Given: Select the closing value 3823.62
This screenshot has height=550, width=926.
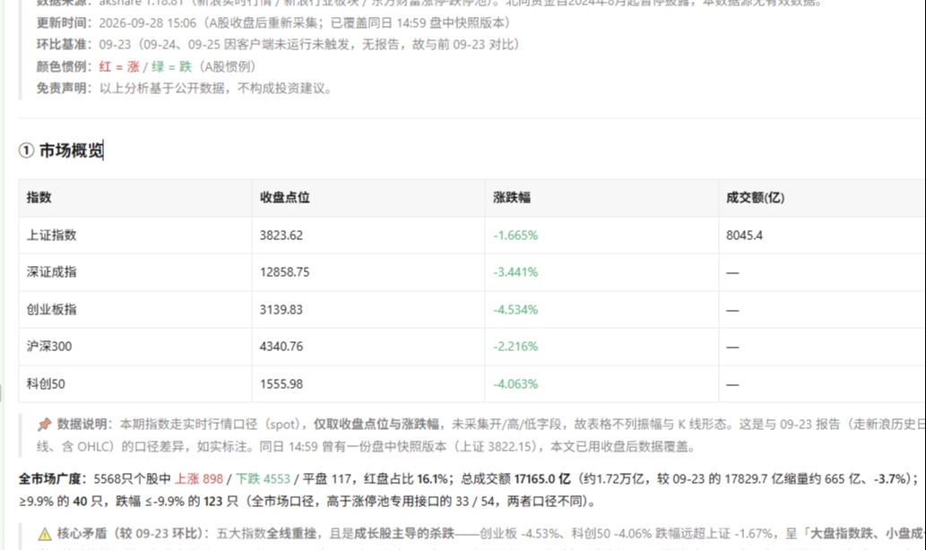Looking at the screenshot, I should [281, 235].
